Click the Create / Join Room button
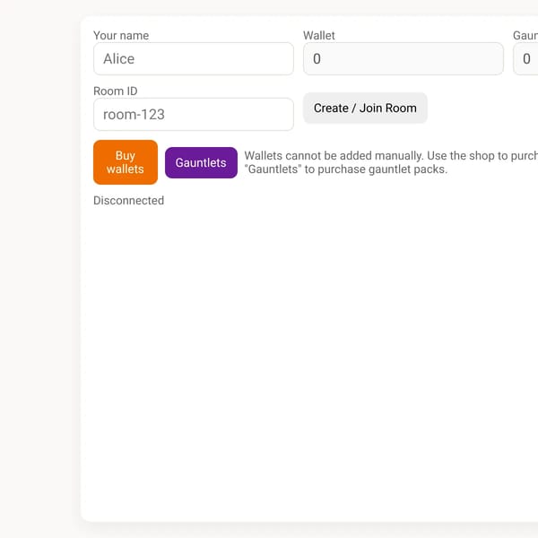The image size is (538, 538). 365,108
